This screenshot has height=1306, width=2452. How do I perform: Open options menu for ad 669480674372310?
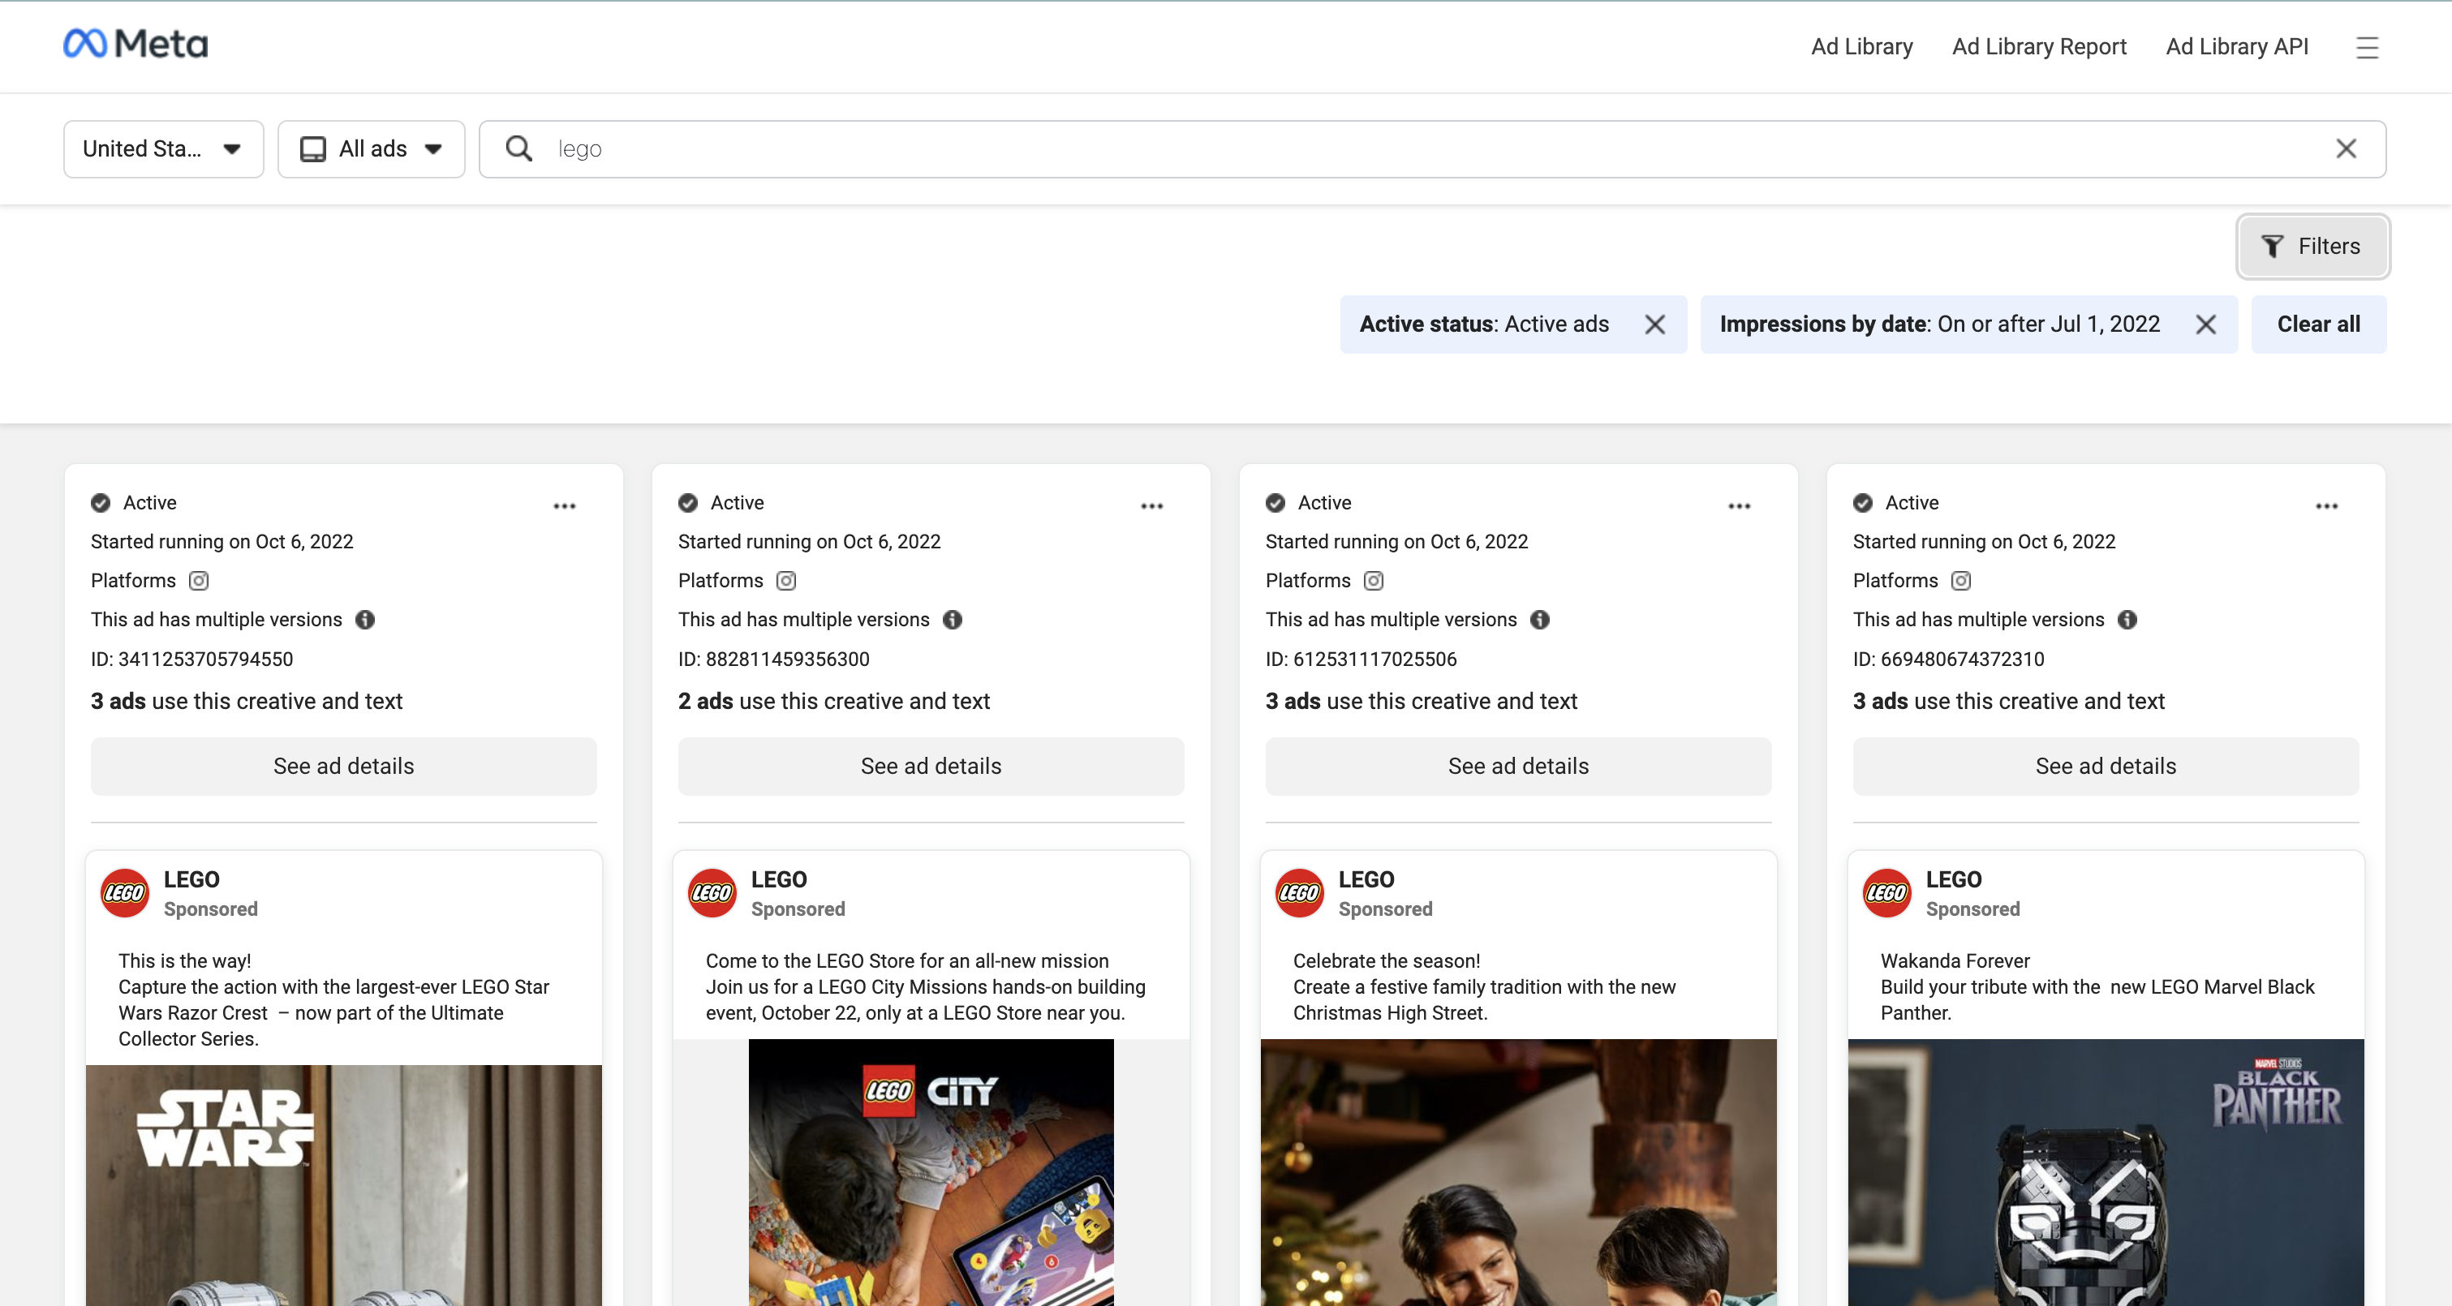click(2326, 505)
